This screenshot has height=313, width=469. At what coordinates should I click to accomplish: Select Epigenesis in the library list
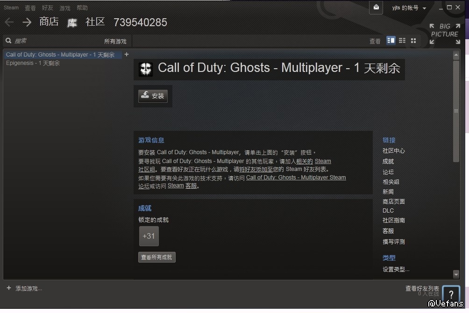click(x=33, y=63)
